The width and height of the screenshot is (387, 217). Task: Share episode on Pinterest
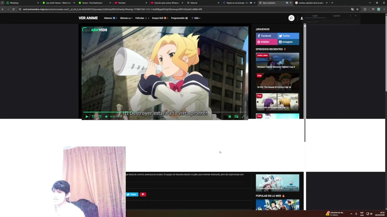[143, 194]
